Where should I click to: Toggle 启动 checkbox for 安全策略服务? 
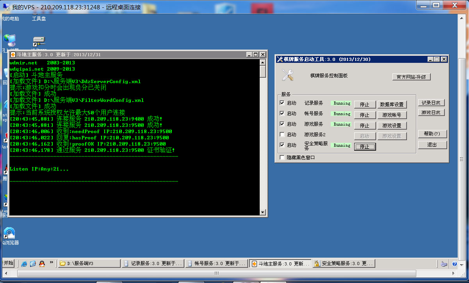(282, 145)
